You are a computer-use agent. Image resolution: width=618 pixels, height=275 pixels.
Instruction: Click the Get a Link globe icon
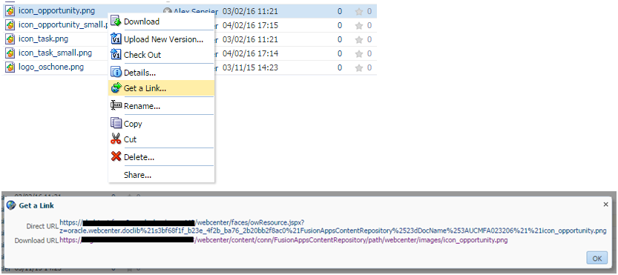[x=116, y=88]
